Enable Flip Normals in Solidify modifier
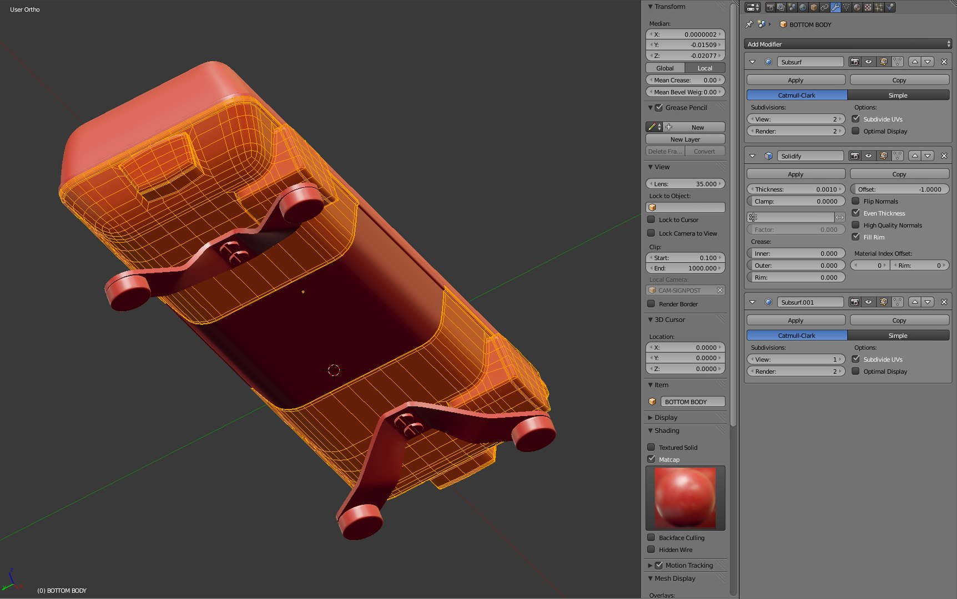The image size is (957, 599). pyautogui.click(x=856, y=201)
